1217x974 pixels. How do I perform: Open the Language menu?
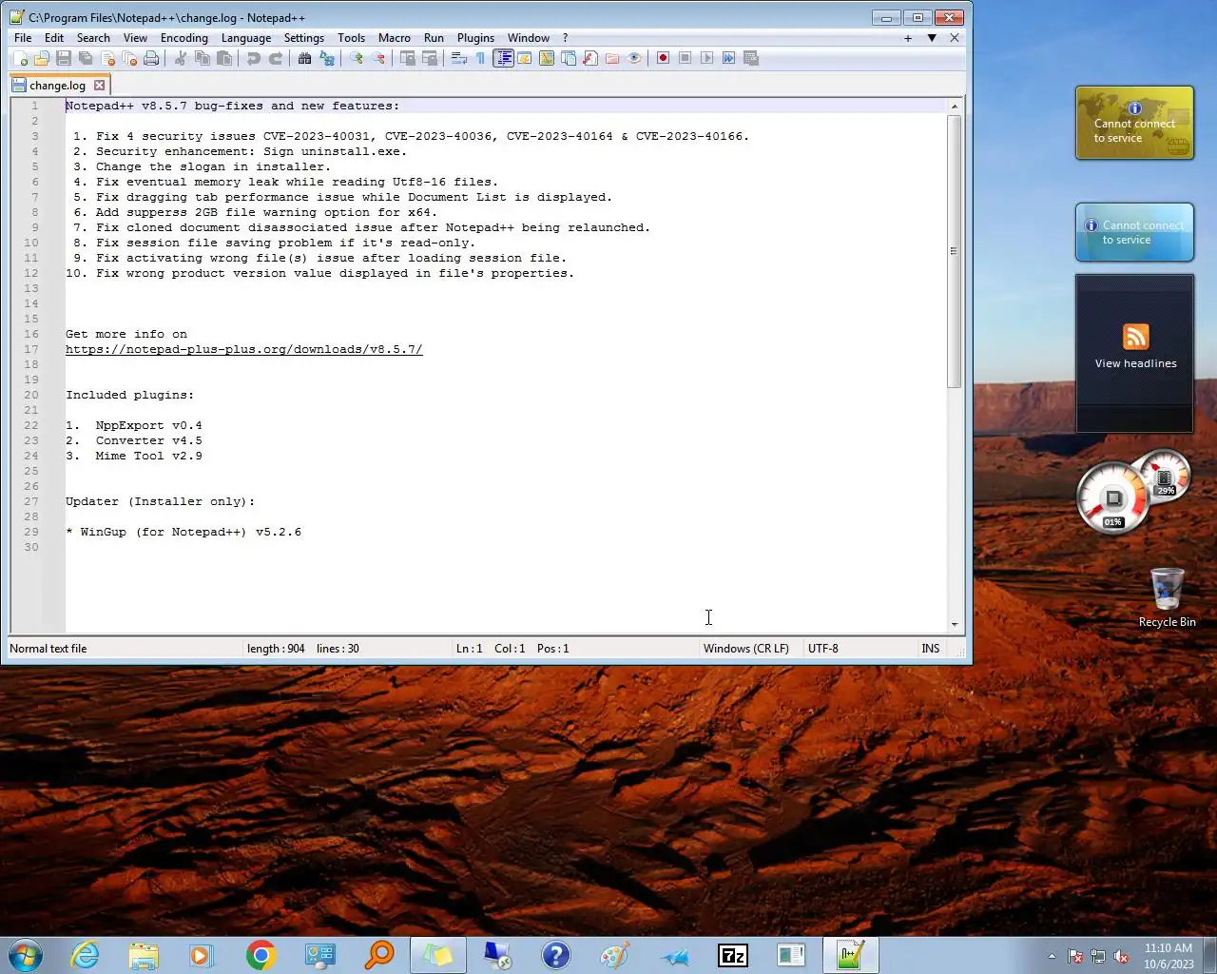(246, 38)
